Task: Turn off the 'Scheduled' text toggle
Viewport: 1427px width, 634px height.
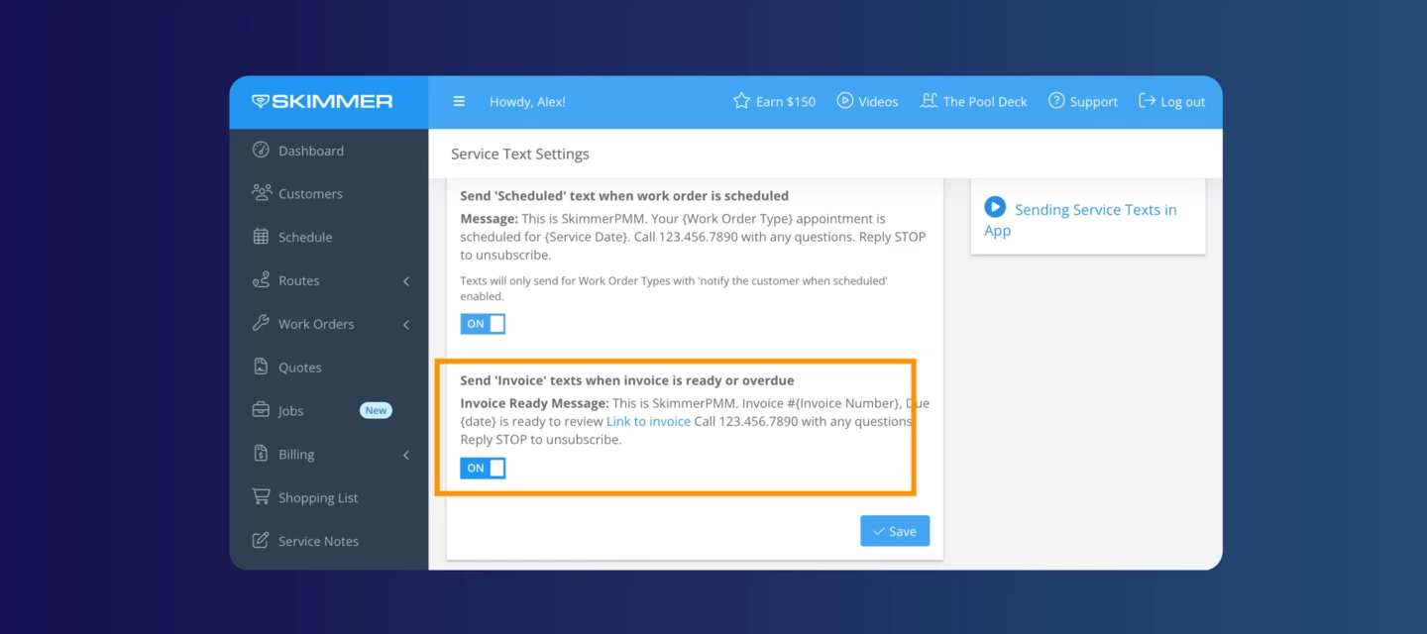Action: (x=483, y=324)
